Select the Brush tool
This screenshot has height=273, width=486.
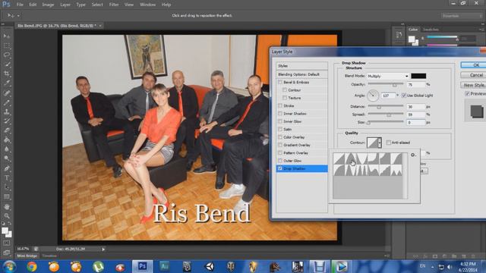pyautogui.click(x=7, y=102)
